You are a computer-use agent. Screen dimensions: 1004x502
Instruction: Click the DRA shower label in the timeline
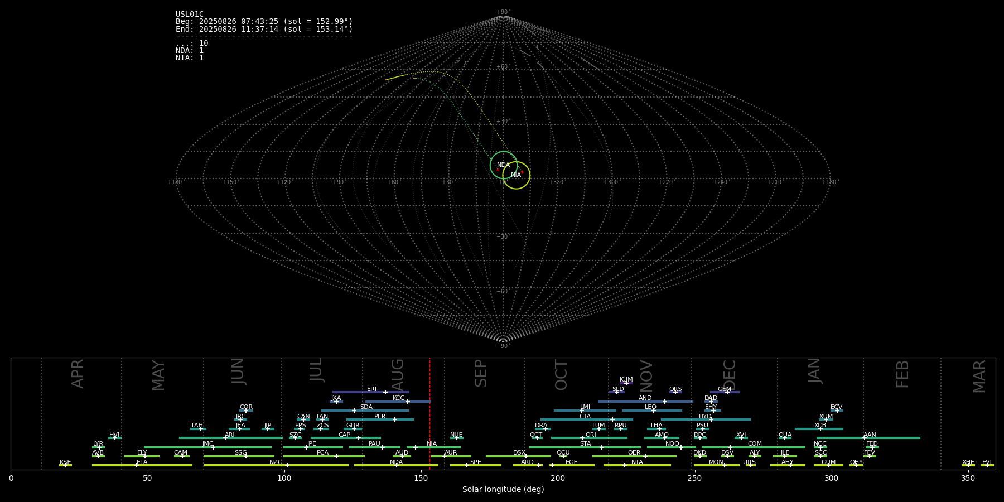541,426
